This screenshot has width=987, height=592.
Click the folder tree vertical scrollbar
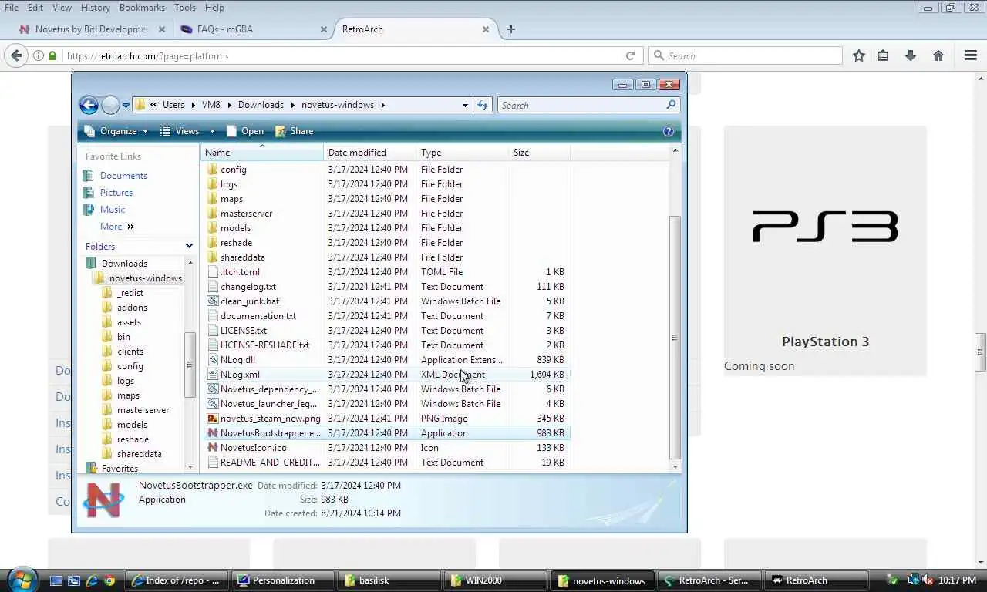[x=190, y=365]
